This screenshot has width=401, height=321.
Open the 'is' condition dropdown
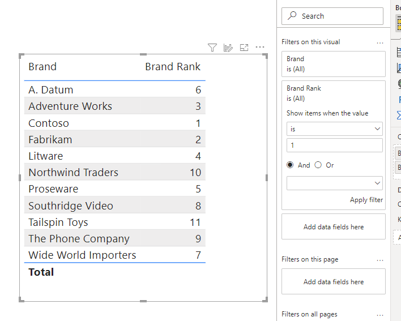(x=334, y=129)
